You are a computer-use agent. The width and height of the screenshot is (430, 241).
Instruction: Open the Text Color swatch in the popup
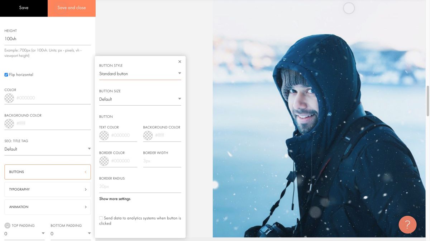pyautogui.click(x=104, y=135)
